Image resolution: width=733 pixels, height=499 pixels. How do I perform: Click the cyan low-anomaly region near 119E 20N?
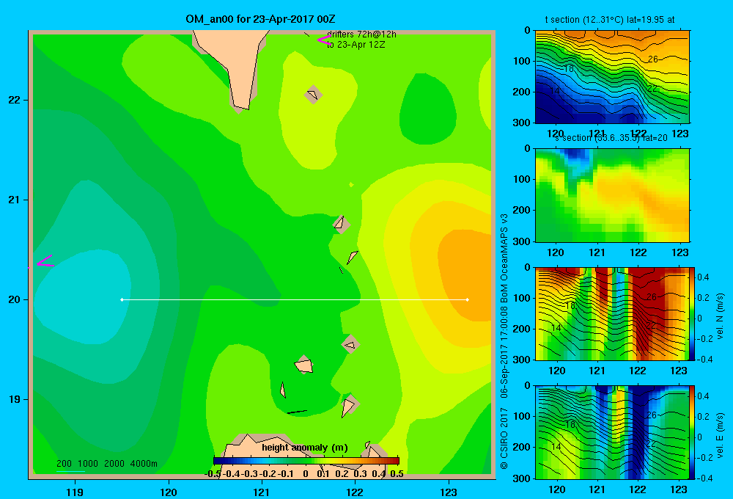tap(82, 295)
